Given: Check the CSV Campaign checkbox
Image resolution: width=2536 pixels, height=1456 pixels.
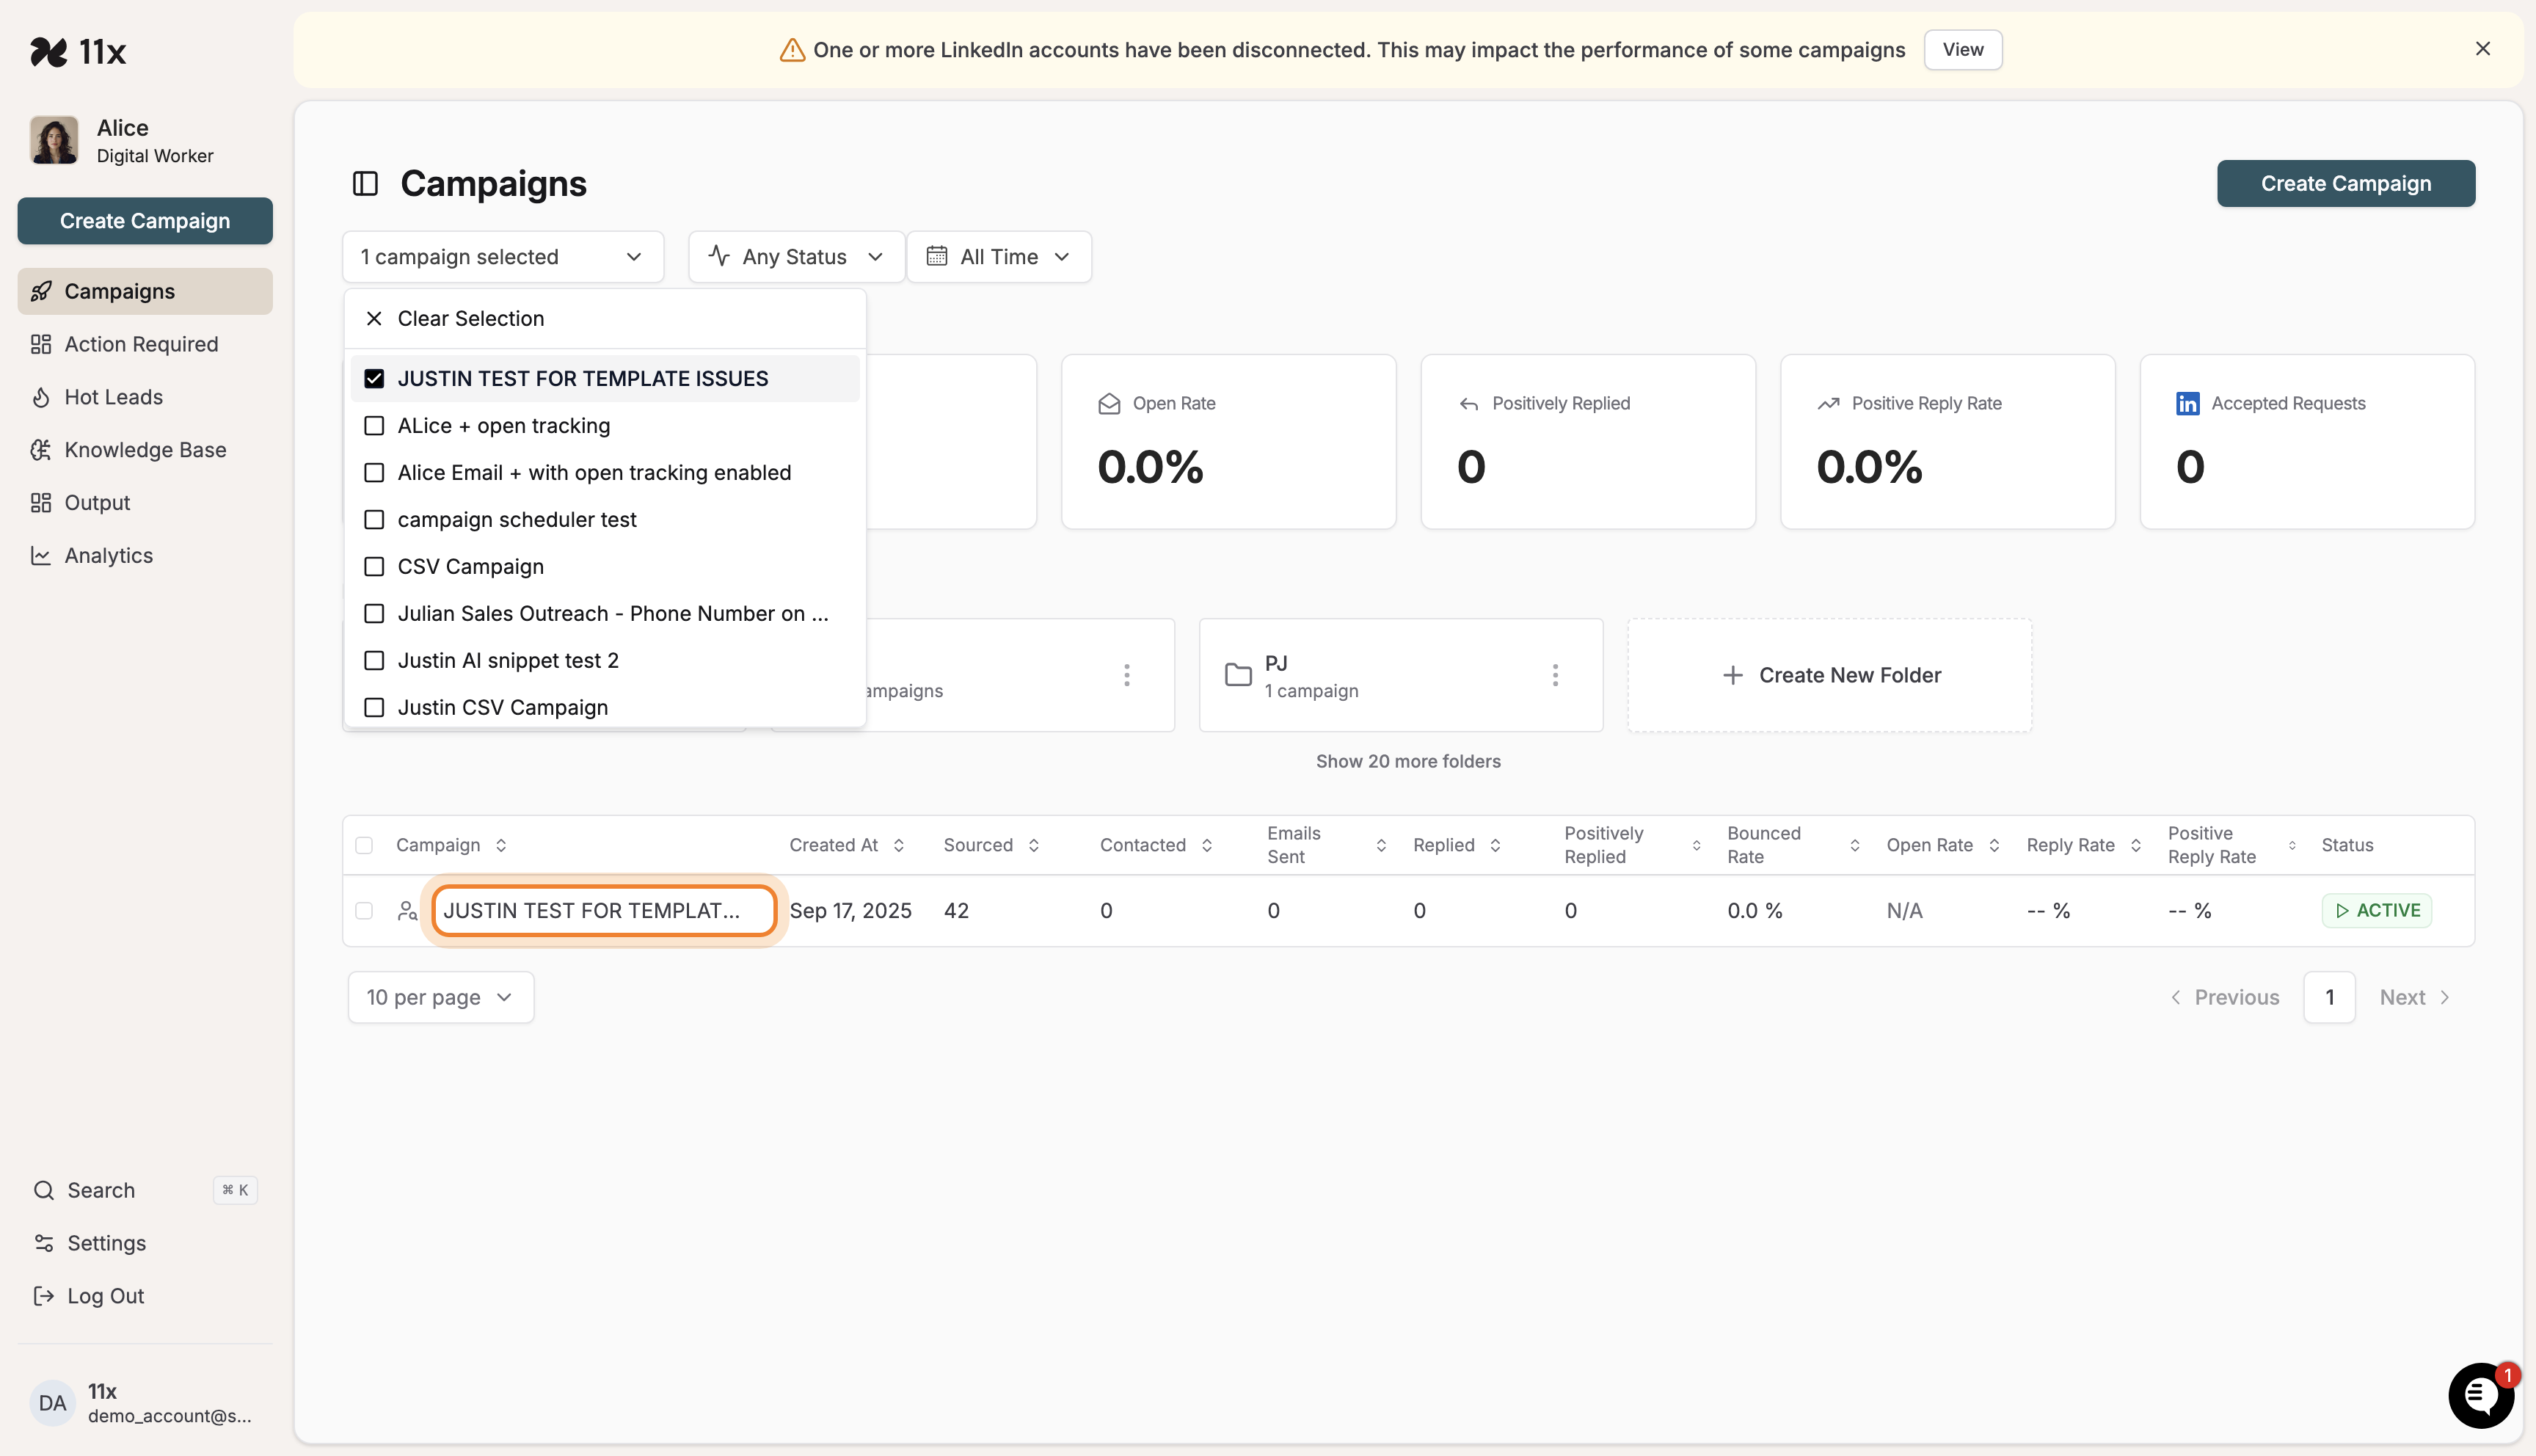Looking at the screenshot, I should point(374,567).
